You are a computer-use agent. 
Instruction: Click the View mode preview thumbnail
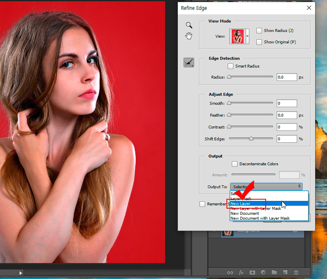coord(237,36)
